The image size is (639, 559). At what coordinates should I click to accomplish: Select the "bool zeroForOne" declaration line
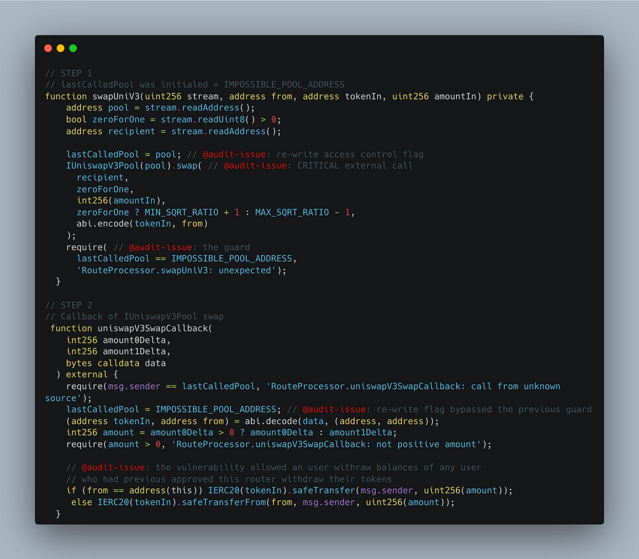[173, 120]
